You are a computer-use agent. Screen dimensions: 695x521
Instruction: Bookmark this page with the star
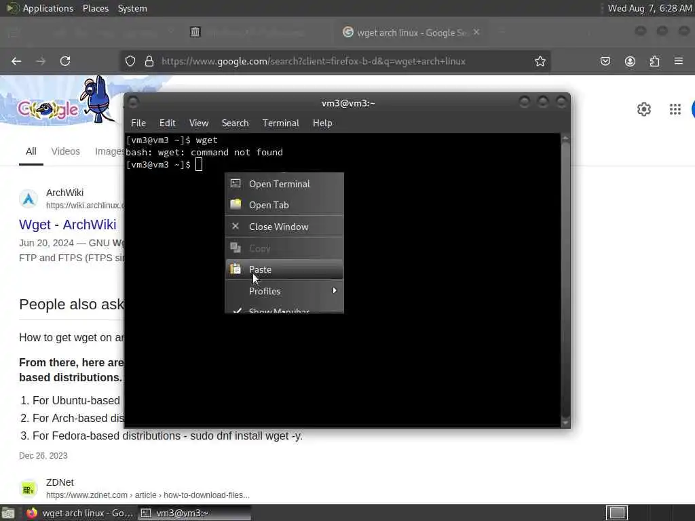540,61
